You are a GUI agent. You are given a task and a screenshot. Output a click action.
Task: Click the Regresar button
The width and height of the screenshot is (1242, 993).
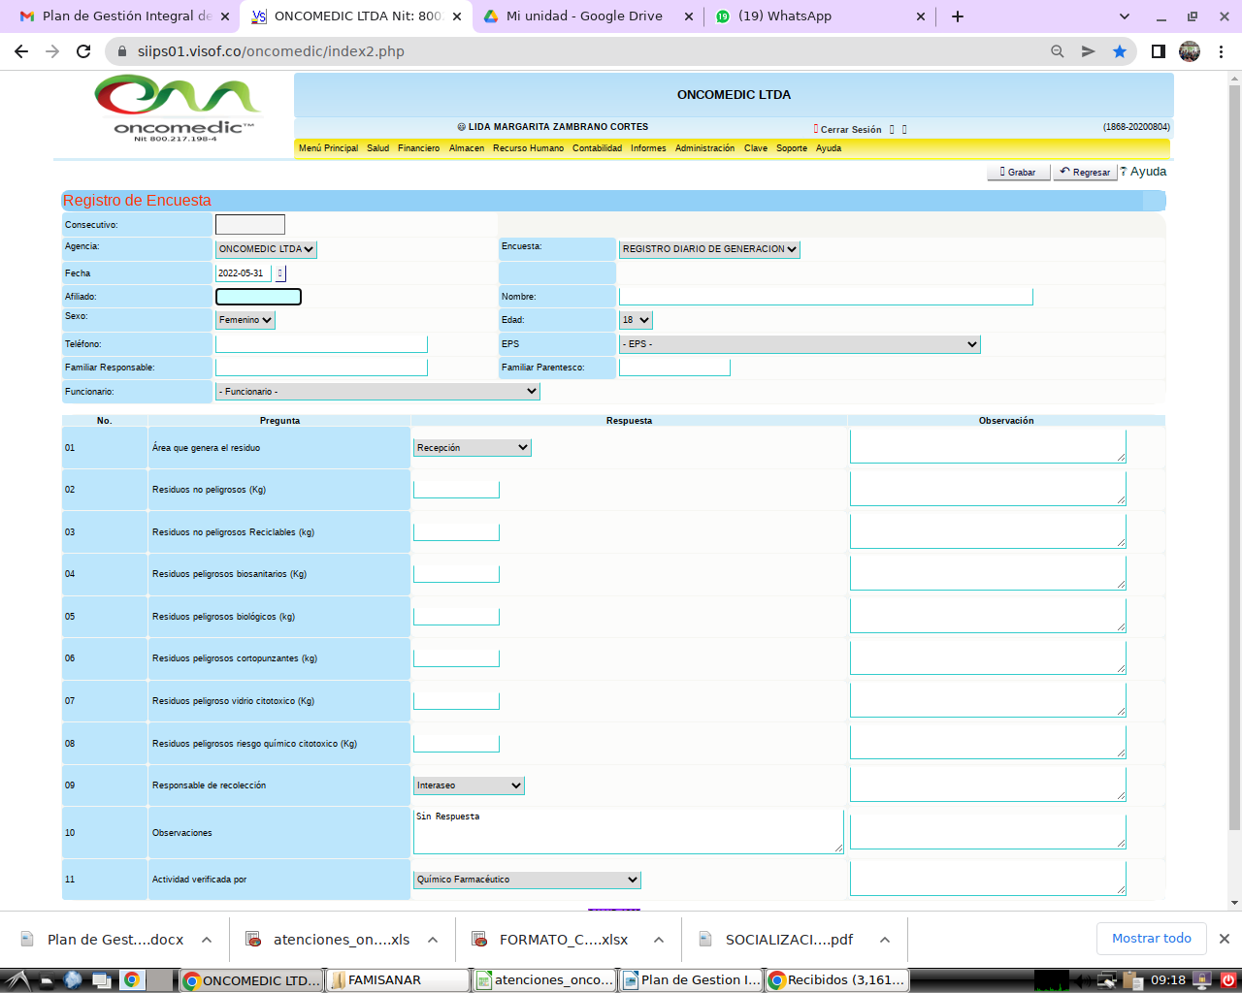coord(1085,172)
